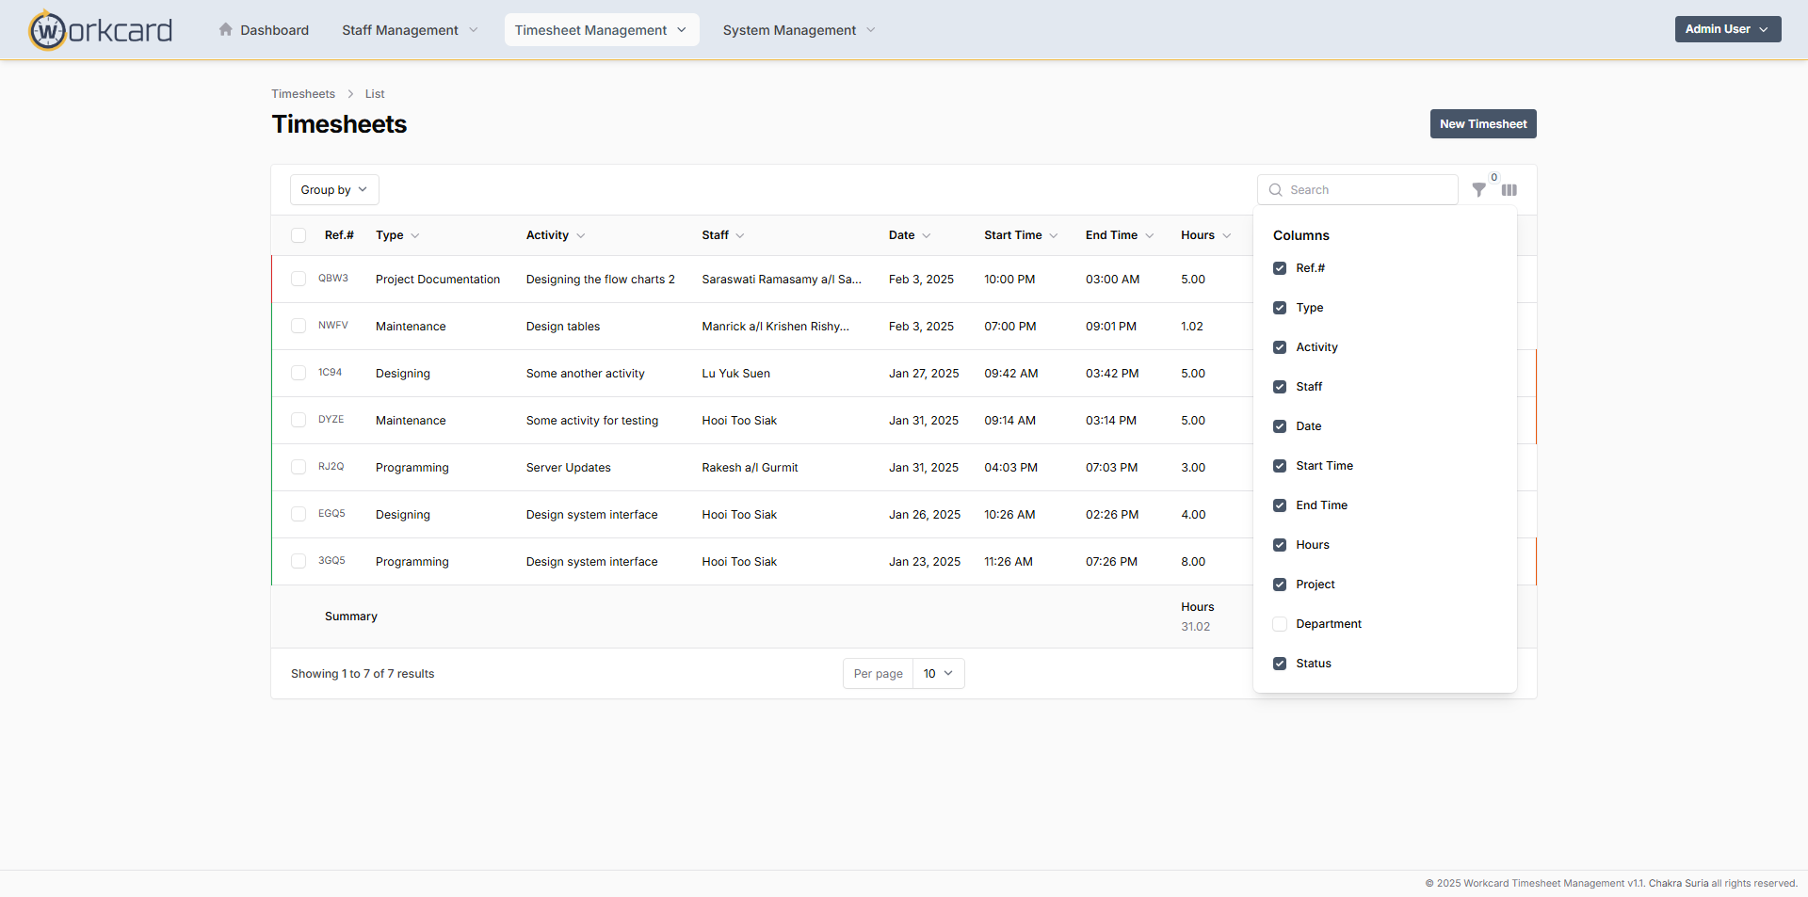The height and width of the screenshot is (897, 1808).
Task: Open the Per page dropdown
Action: [x=938, y=674]
